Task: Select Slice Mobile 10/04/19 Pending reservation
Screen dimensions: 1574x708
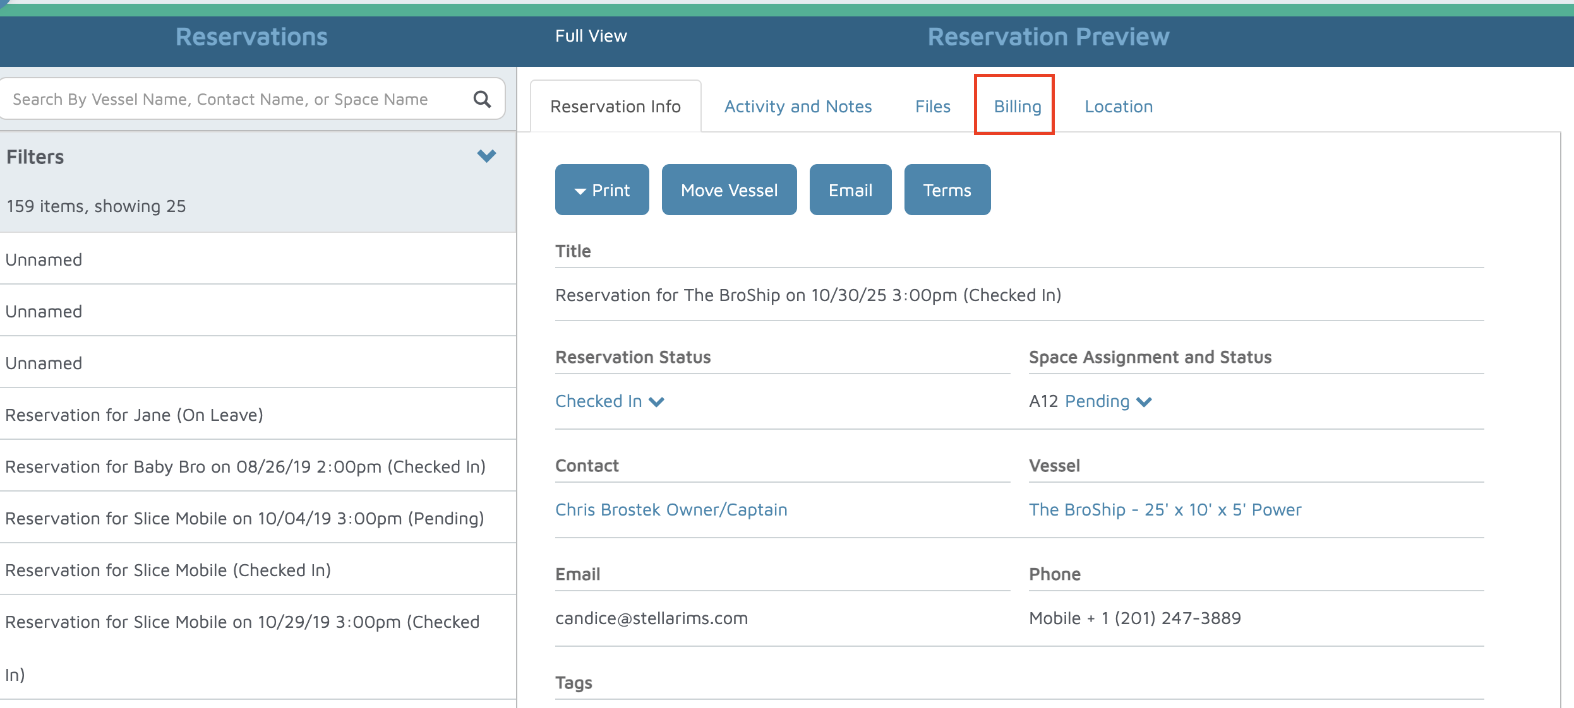Action: point(244,518)
